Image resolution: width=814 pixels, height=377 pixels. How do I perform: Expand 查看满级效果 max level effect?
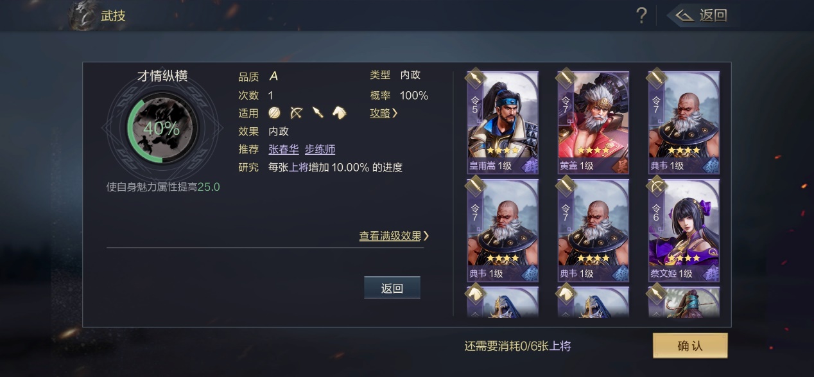394,236
